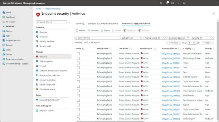Viewport: 219px width, 122px height.
Task: Check the Malware creation tool row checkbox
Action: click(x=78, y=54)
